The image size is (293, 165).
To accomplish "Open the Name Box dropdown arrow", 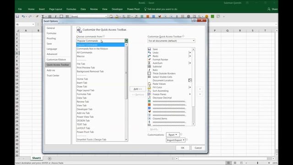I will coord(33,24).
